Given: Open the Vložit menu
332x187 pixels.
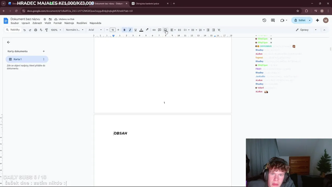Looking at the screenshot, I should coord(48,23).
